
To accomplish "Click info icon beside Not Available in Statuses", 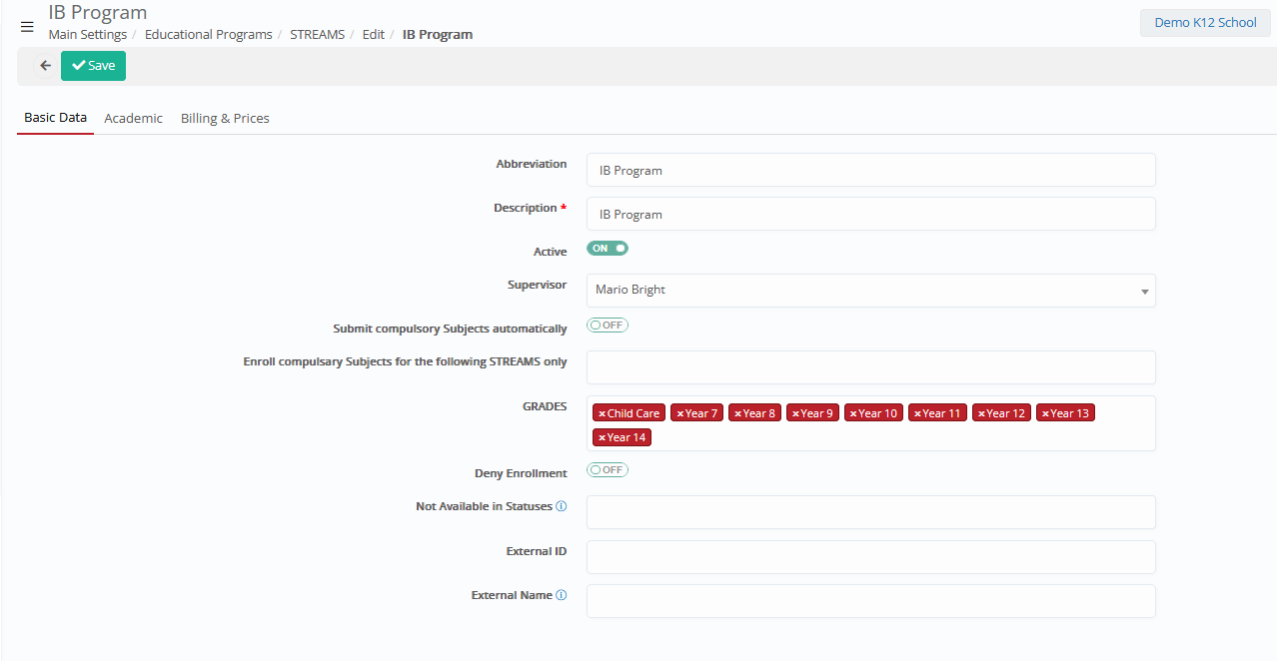I will pos(562,507).
